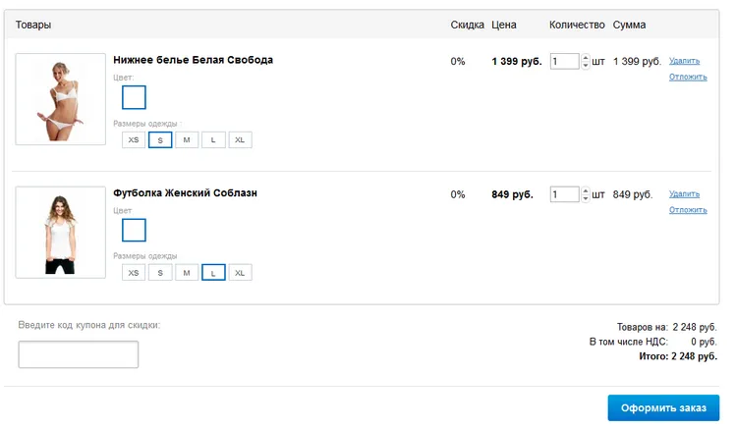Remove Футболка Женский Соблазн via Удалить
735x428 pixels.
(684, 193)
